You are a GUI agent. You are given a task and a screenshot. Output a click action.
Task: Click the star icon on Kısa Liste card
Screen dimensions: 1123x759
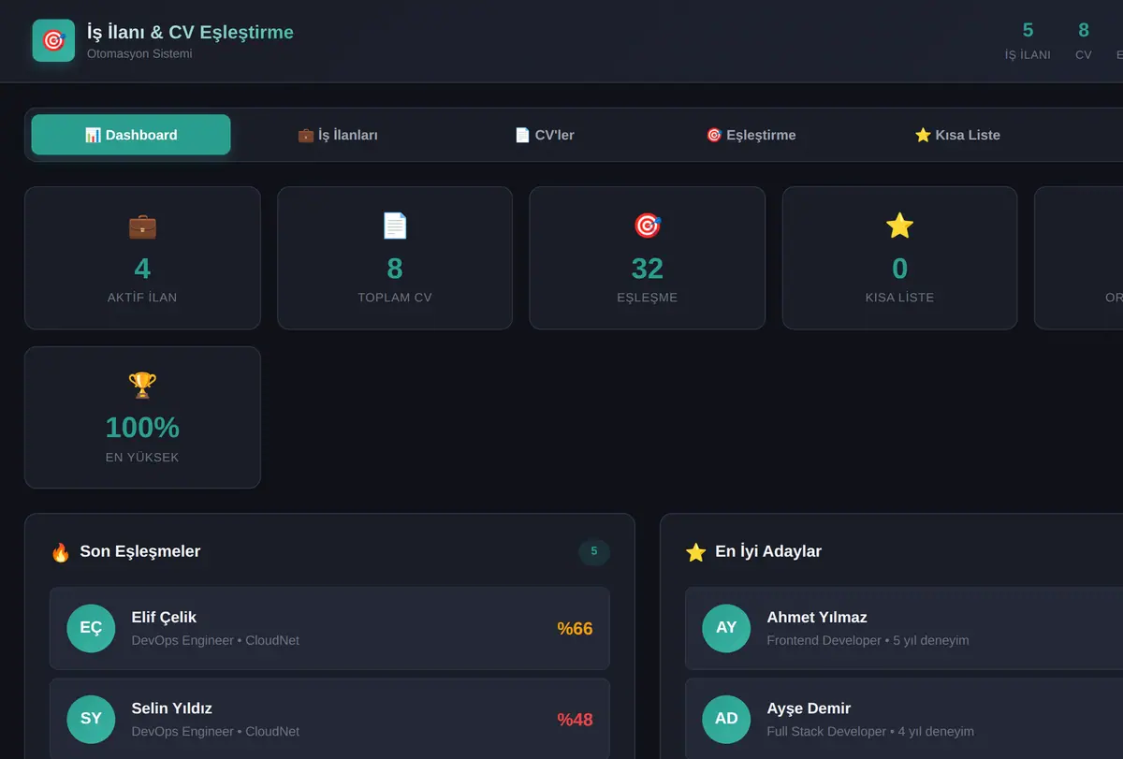coord(899,226)
